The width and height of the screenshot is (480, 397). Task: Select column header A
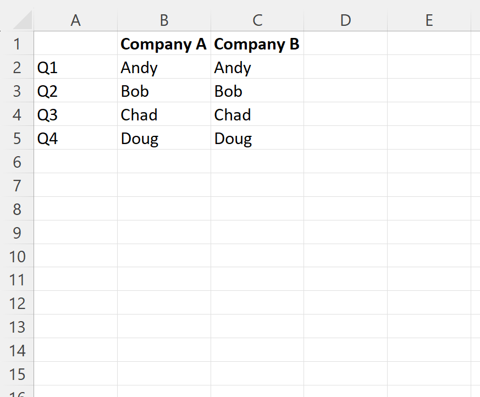[x=75, y=20]
